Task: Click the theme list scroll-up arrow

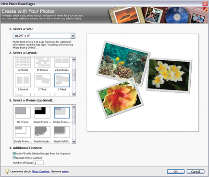Action: [74, 107]
